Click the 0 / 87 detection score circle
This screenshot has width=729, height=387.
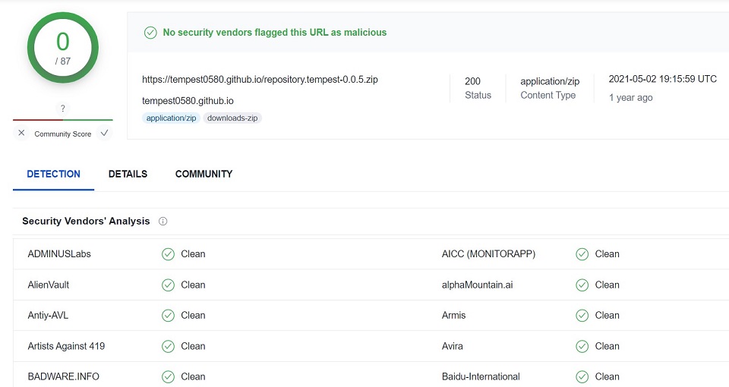pos(62,47)
